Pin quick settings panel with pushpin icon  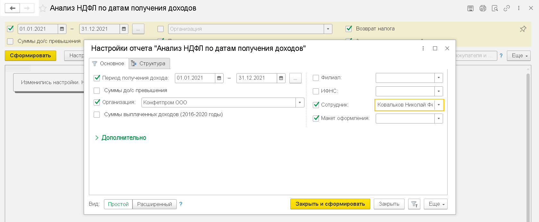523,29
